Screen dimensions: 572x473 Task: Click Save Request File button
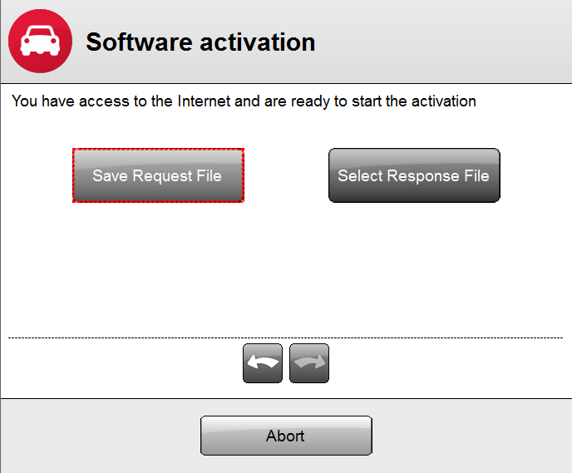[x=158, y=175]
